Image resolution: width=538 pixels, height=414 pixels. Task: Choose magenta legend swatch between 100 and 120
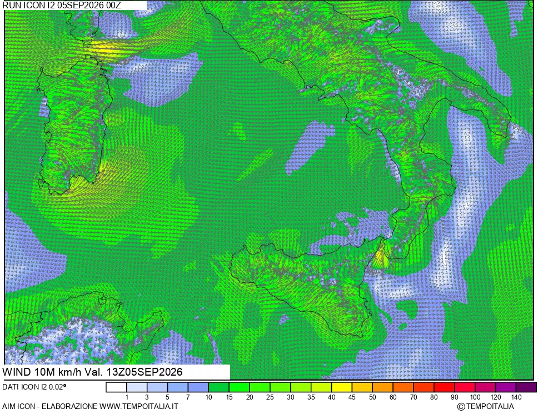pos(485,387)
